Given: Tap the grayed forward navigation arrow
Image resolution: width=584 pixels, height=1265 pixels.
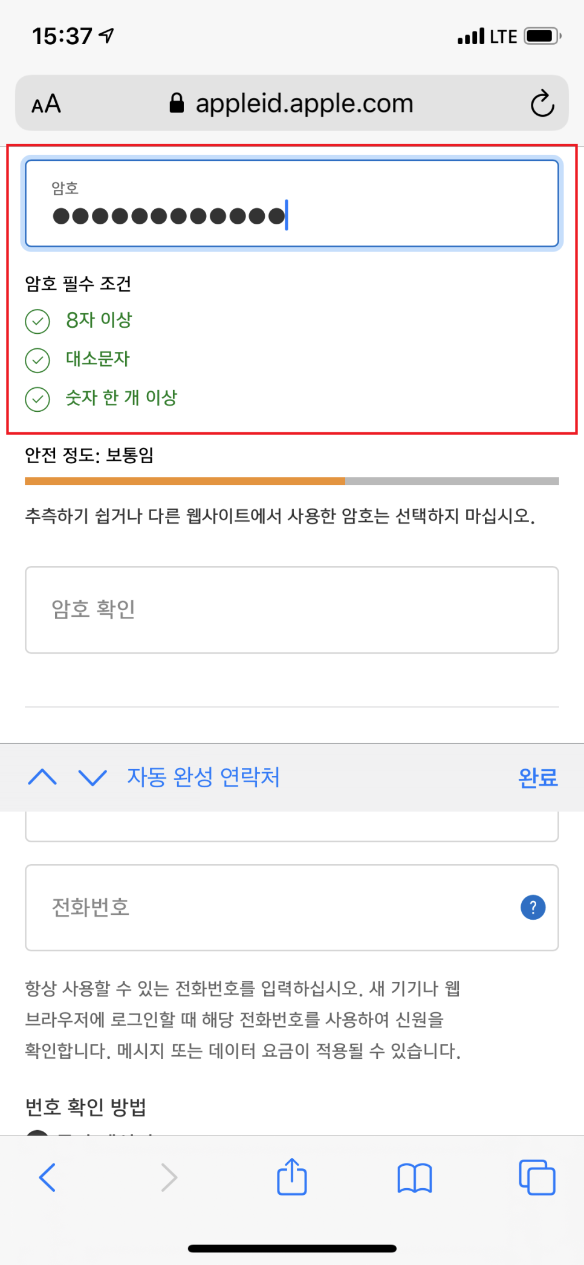Looking at the screenshot, I should pos(169,1177).
